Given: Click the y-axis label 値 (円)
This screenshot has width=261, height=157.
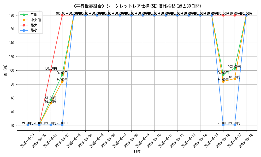Looking at the screenshot, I should (5, 70).
